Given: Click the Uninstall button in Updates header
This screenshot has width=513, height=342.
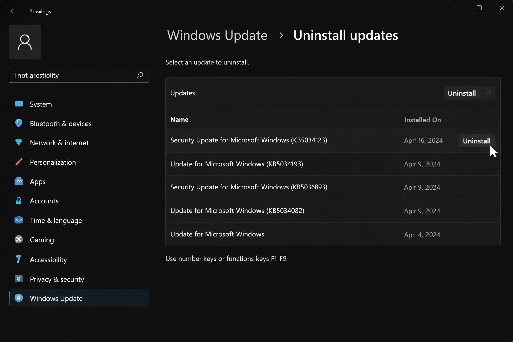Looking at the screenshot, I should click(x=462, y=93).
